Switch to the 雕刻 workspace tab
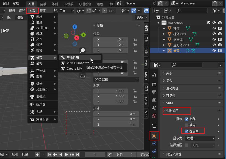Screen dimensions: 226x159 pyautogui.click(x=55, y=4)
